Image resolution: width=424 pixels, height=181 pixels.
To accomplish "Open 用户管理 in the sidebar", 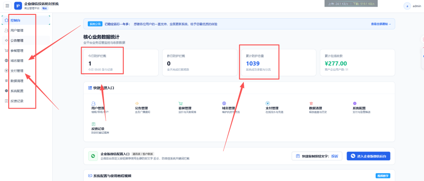I will click(26, 30).
